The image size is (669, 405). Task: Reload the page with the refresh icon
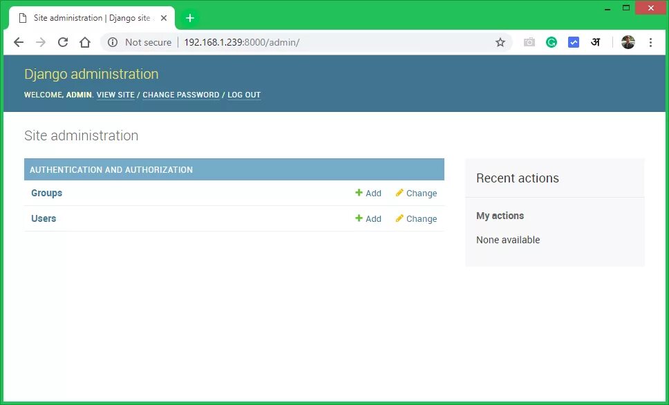63,42
